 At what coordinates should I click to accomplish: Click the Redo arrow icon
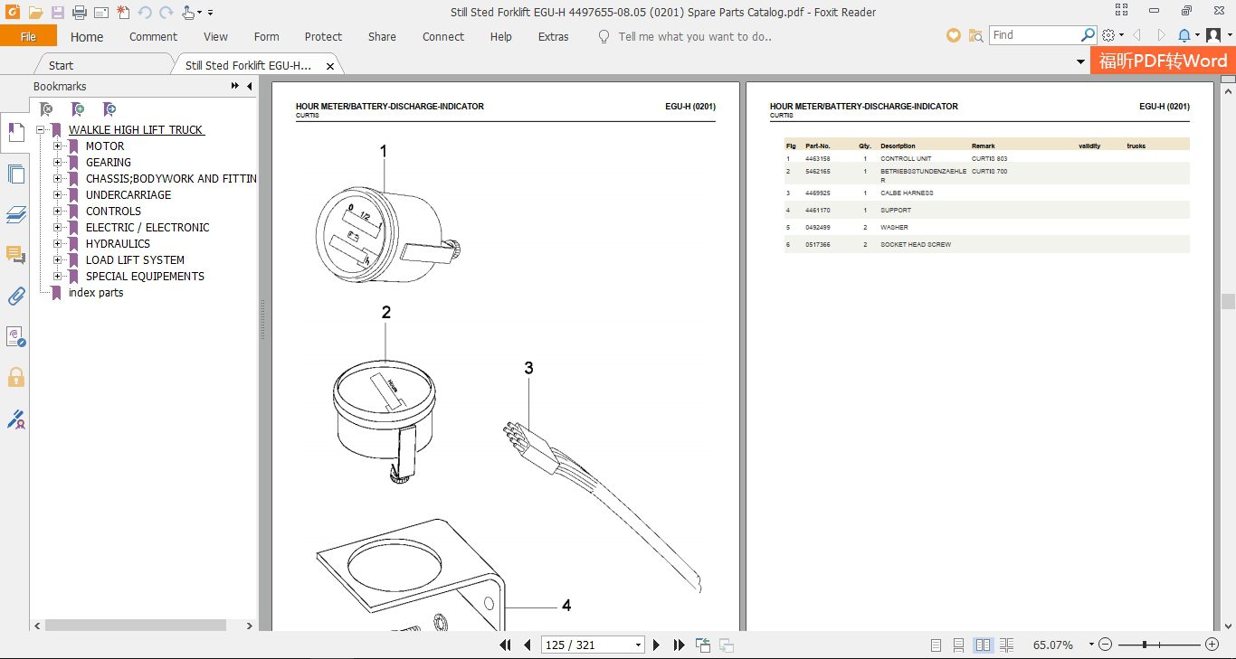[x=166, y=13]
